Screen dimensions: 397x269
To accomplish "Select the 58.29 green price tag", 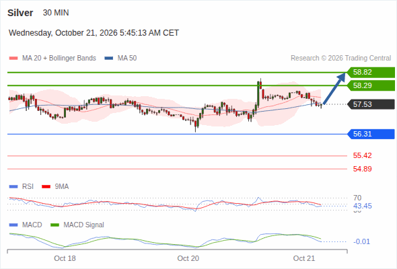I will coord(371,85).
